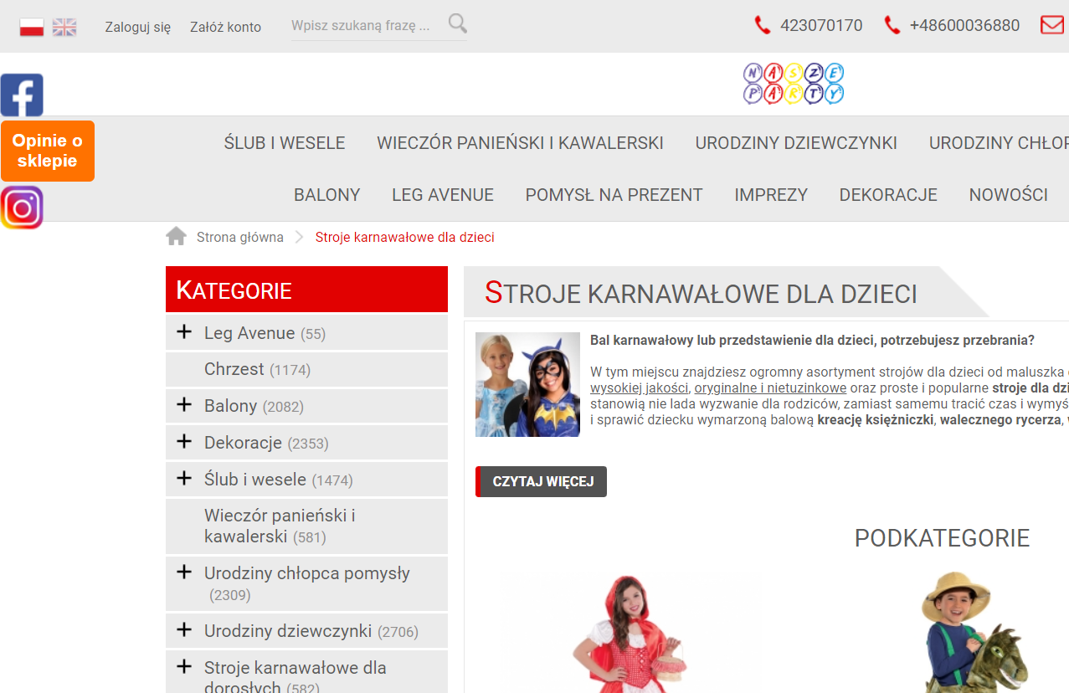Expand the Ślub i wesele category

(x=183, y=479)
